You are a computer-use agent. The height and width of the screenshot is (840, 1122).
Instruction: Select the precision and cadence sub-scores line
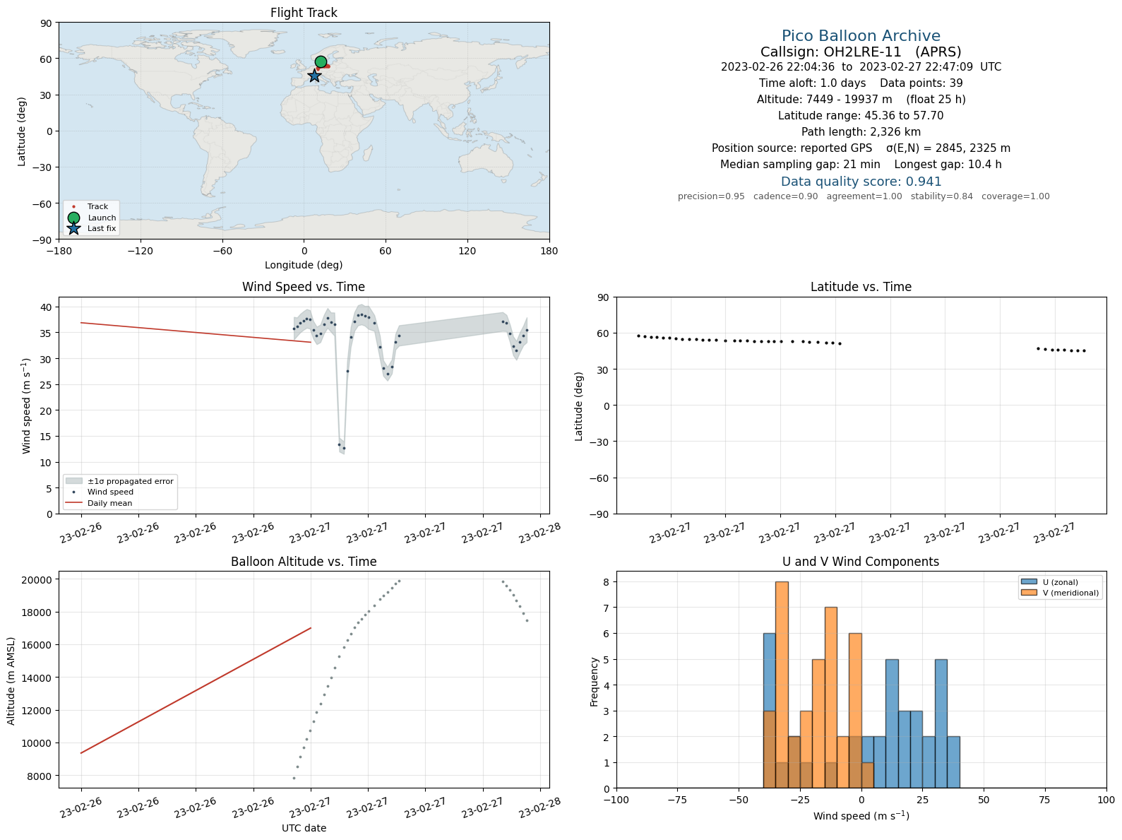click(x=864, y=196)
